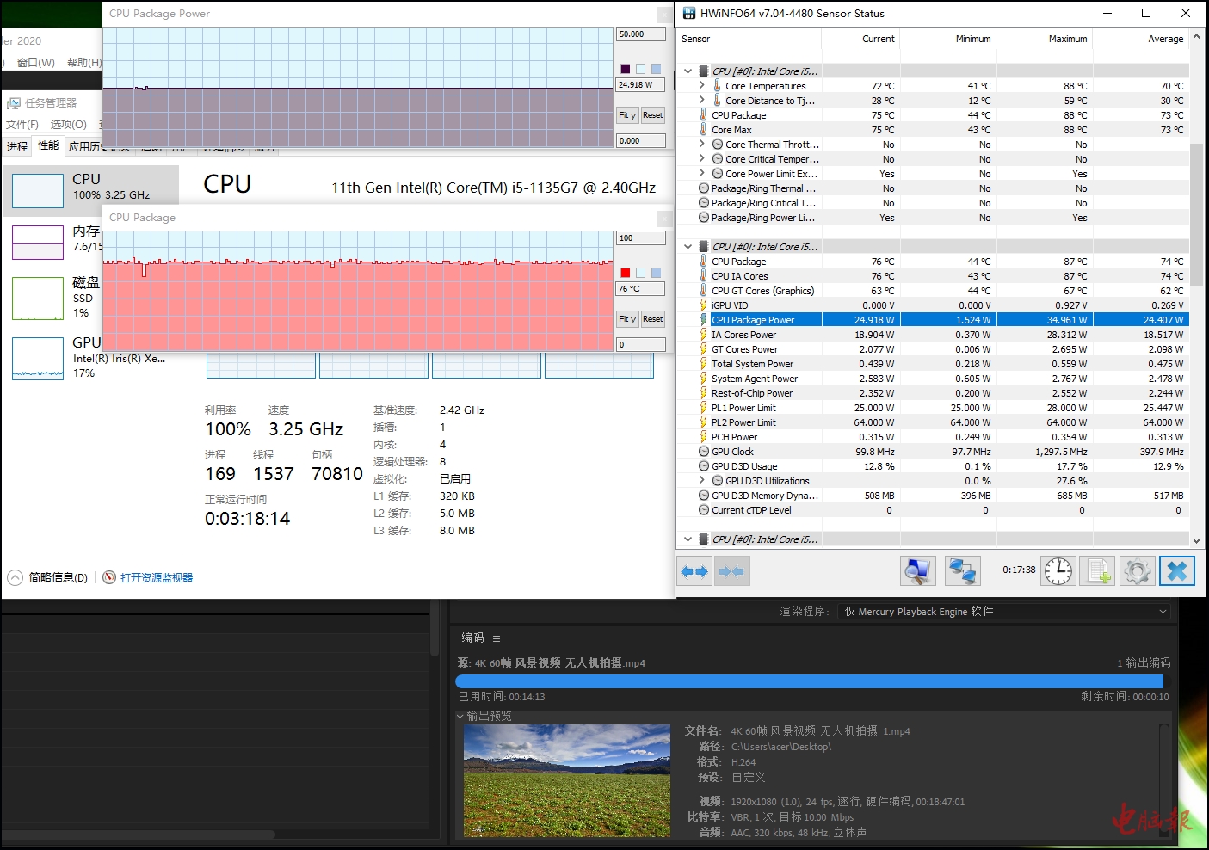Select the GPU Intel Iris Xe performance item
The width and height of the screenshot is (1209, 850).
[x=90, y=357]
